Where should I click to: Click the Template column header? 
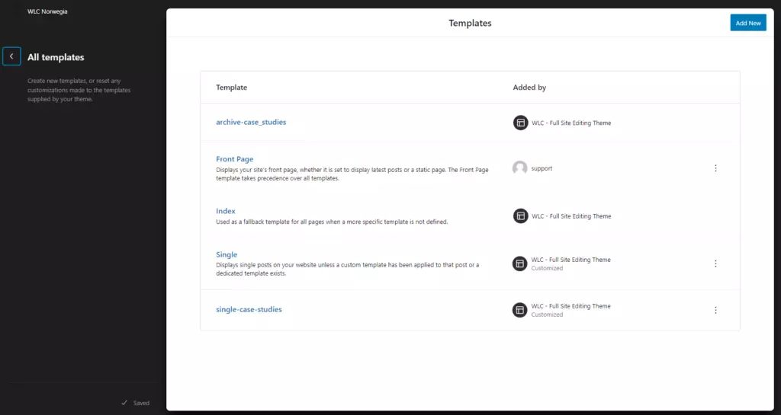[232, 88]
